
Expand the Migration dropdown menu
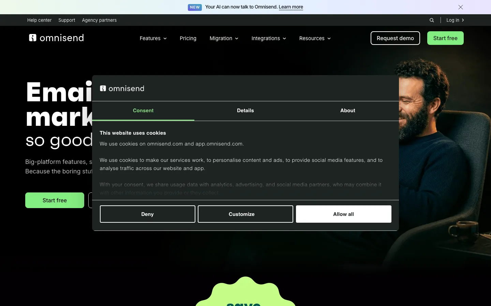(x=224, y=38)
